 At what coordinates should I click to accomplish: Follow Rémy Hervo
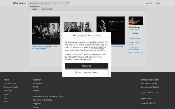(x=136, y=33)
